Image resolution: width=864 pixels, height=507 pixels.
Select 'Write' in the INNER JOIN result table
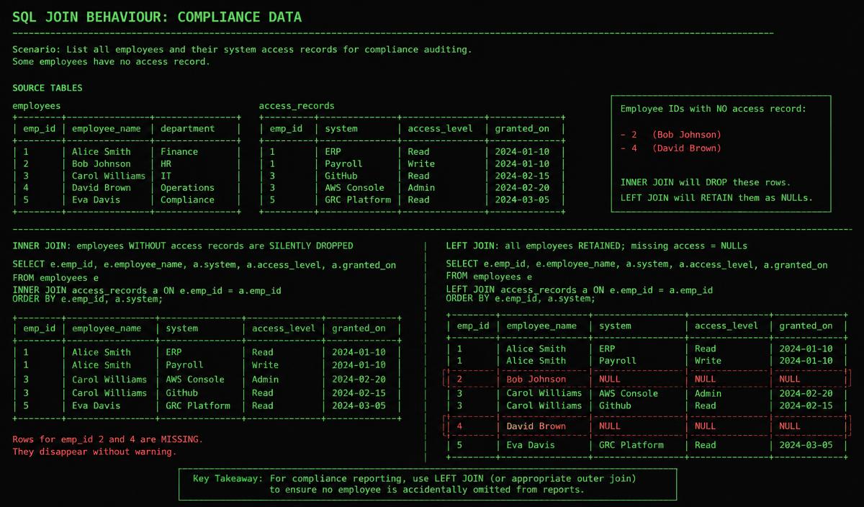click(266, 365)
